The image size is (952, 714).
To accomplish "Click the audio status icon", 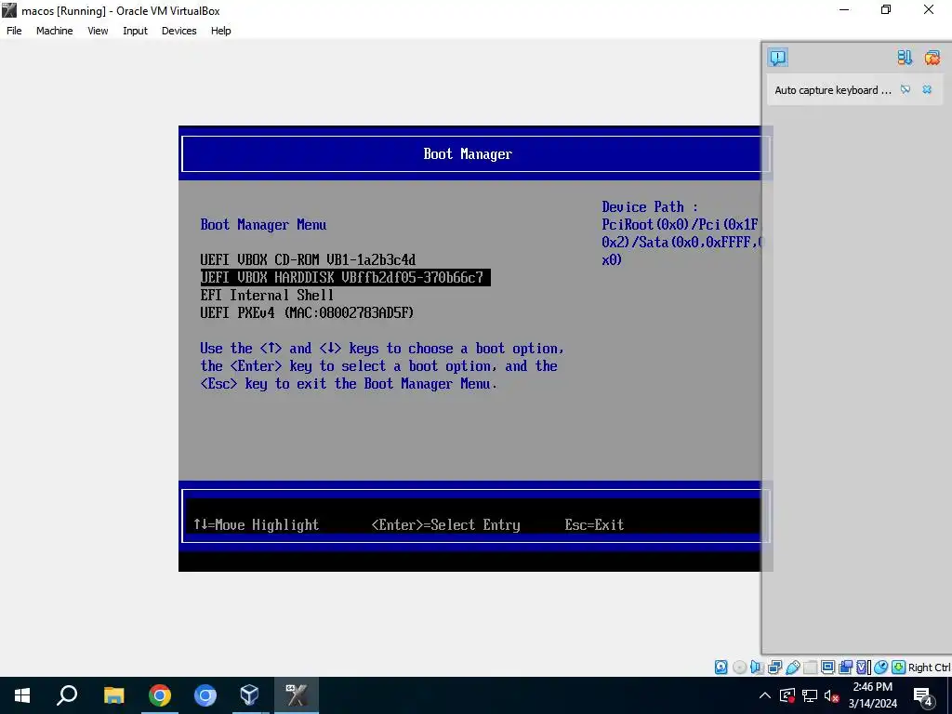I will (757, 668).
